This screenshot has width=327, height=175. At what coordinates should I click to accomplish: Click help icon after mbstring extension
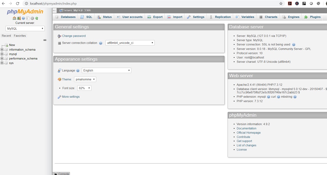[x=295, y=97]
